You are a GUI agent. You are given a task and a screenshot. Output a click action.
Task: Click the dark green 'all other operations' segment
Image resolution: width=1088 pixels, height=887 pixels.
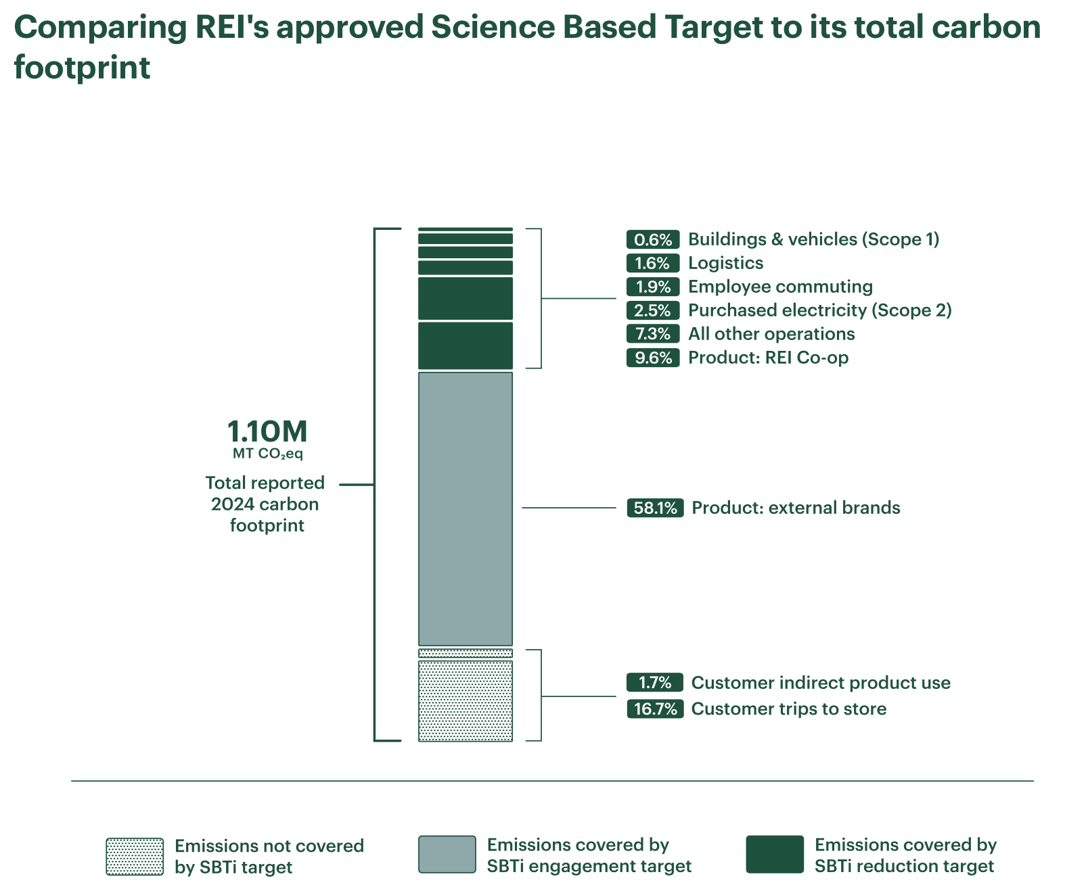pos(466,298)
